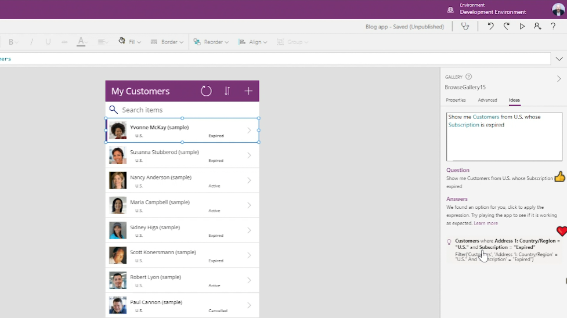Collapse the right properties pane chevron

pos(559,79)
